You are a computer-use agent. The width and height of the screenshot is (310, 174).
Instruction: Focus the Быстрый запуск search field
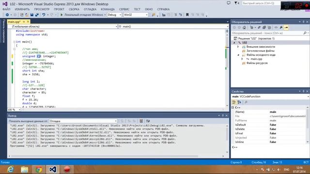[261, 3]
